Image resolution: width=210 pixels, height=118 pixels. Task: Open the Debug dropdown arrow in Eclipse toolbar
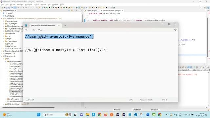pyautogui.click(x=45, y=8)
